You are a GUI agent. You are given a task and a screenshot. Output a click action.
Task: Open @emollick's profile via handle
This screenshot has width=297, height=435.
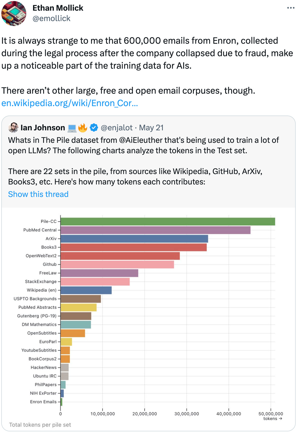pyautogui.click(x=51, y=18)
